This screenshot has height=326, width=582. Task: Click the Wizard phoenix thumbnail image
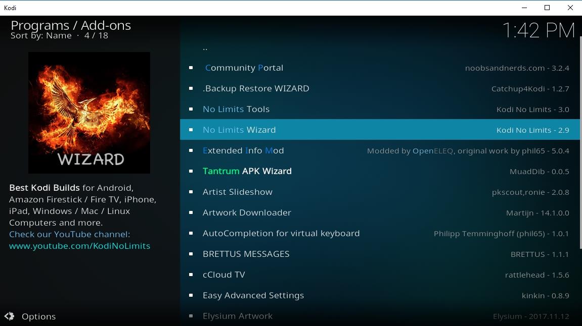pyautogui.click(x=89, y=113)
